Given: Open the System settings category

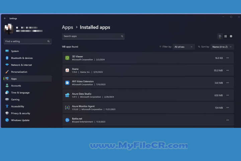Looking at the screenshot, I should click(x=28, y=51).
